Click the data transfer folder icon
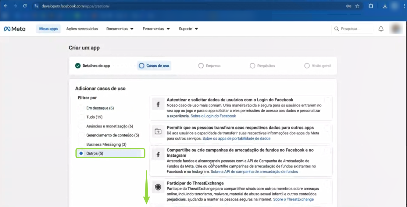 coord(158,131)
